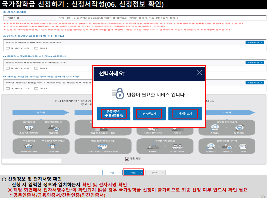Check 아니오 for 금융정보등의 제공동의서
The width and height of the screenshot is (267, 198).
click(36, 68)
